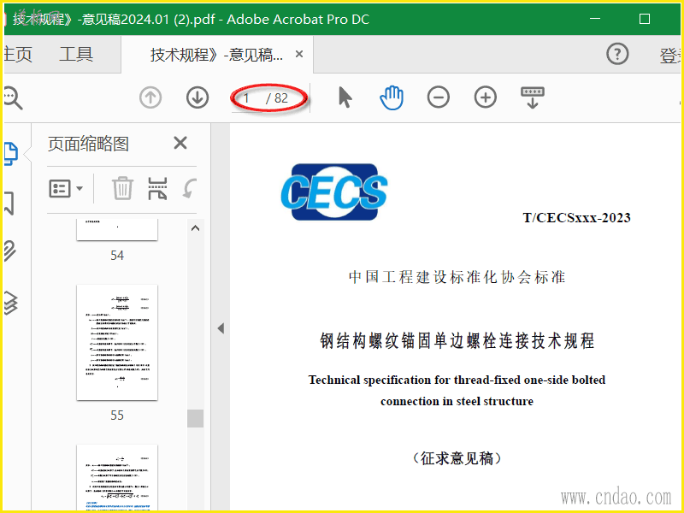Open the Layers sidebar icon
Viewport: 684px width, 513px height.
pos(11,303)
